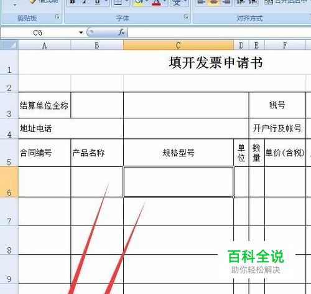Click the cell 合同编号

coord(44,153)
